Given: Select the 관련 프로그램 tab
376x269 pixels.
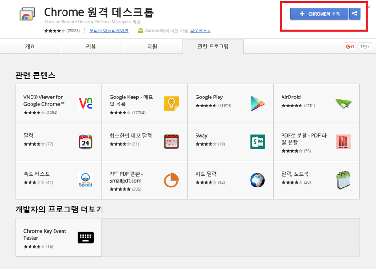Looking at the screenshot, I should [x=213, y=46].
